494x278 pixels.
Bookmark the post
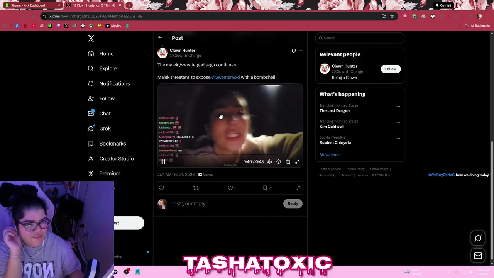265,188
